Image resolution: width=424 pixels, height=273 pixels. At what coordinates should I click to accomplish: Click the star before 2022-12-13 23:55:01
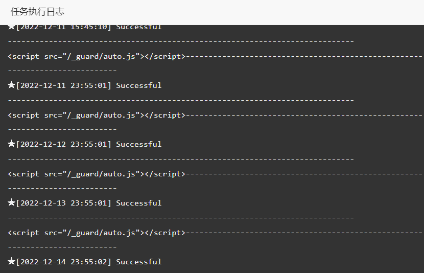pos(11,202)
